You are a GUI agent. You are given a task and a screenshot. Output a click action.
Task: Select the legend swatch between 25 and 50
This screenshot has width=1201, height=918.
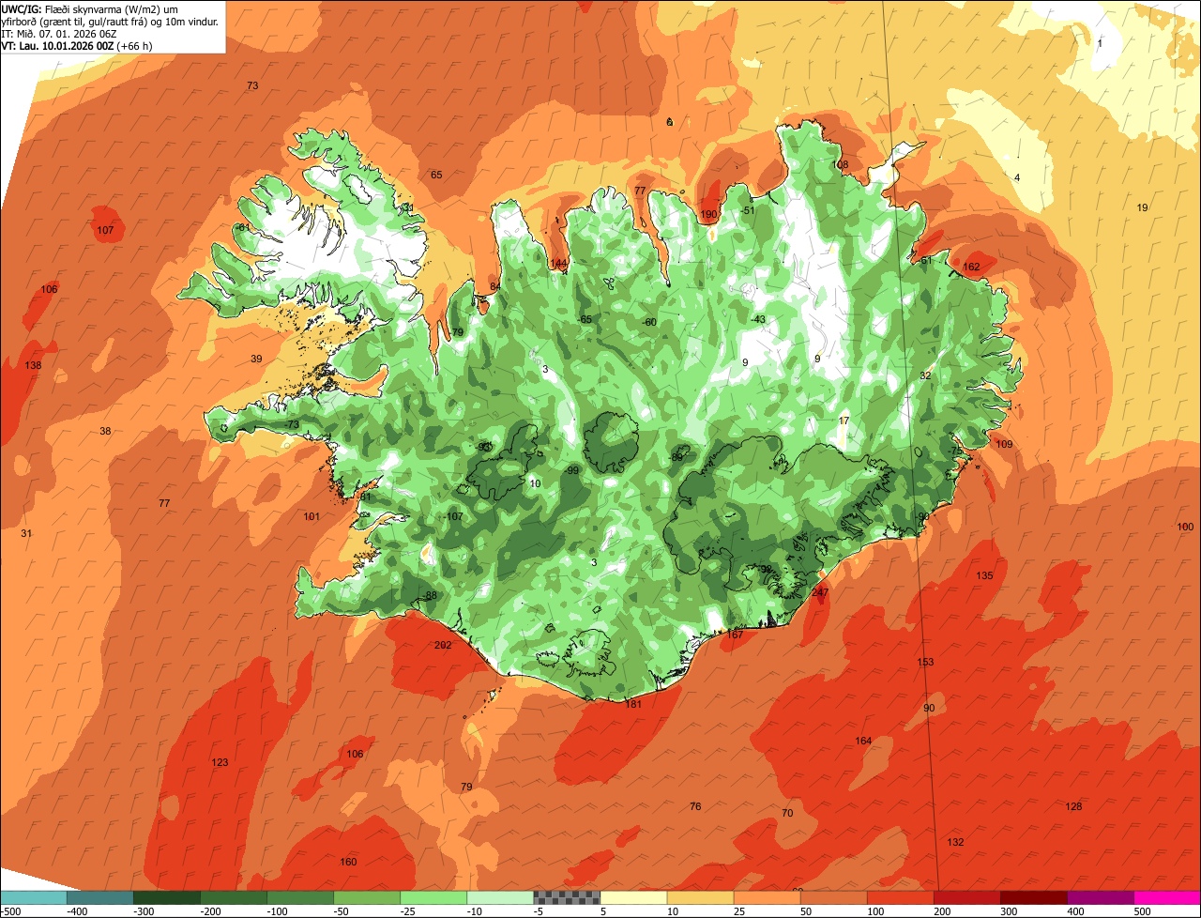coord(767,897)
